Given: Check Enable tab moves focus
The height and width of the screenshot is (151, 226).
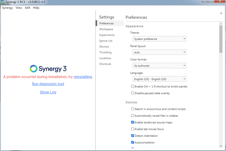Looking at the screenshot, I should pyautogui.click(x=132, y=129).
